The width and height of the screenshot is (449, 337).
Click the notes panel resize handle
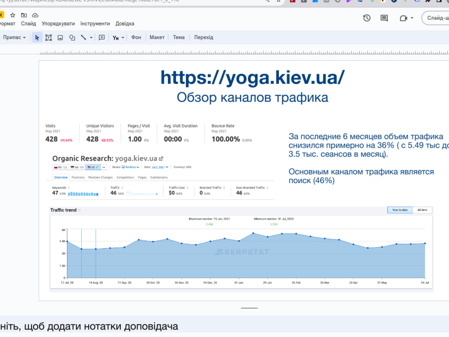(249, 308)
